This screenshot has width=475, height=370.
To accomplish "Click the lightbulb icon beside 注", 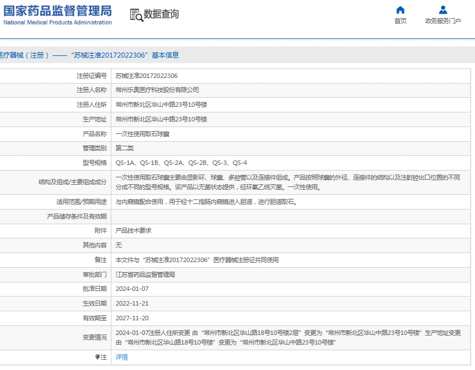I will coord(97,358).
